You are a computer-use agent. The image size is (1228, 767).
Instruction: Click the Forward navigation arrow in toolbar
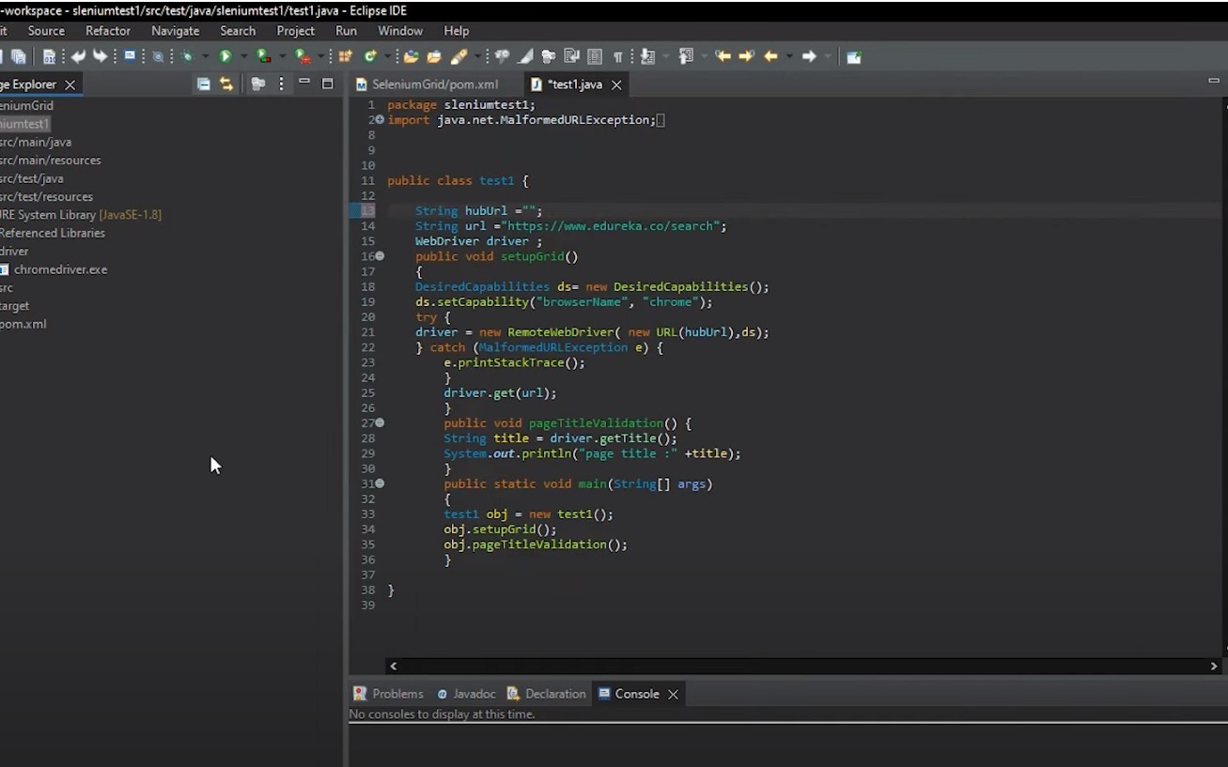pos(809,57)
